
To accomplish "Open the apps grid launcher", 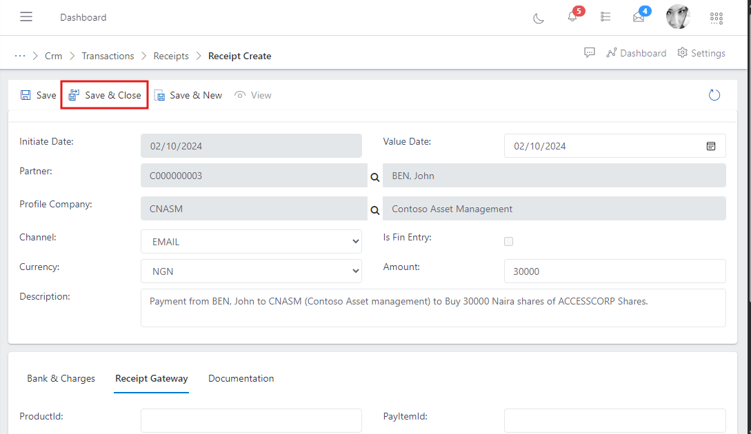I will click(x=717, y=18).
